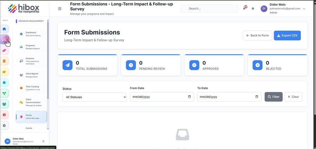Open the To Date calendar picker

[257, 97]
